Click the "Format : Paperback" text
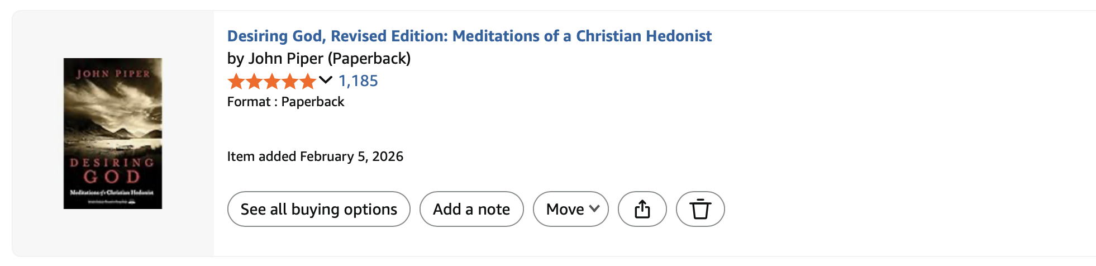 [285, 102]
